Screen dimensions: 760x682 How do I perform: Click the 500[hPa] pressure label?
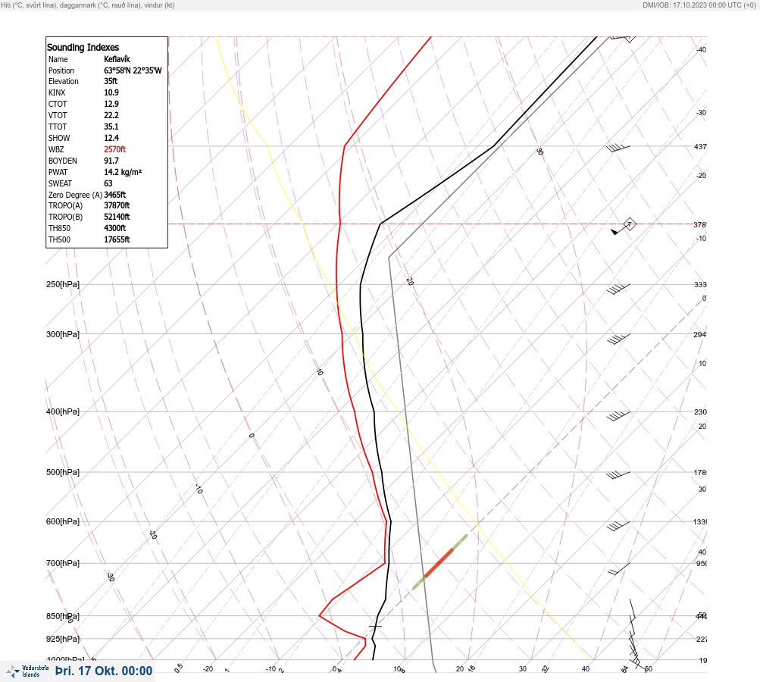point(63,472)
